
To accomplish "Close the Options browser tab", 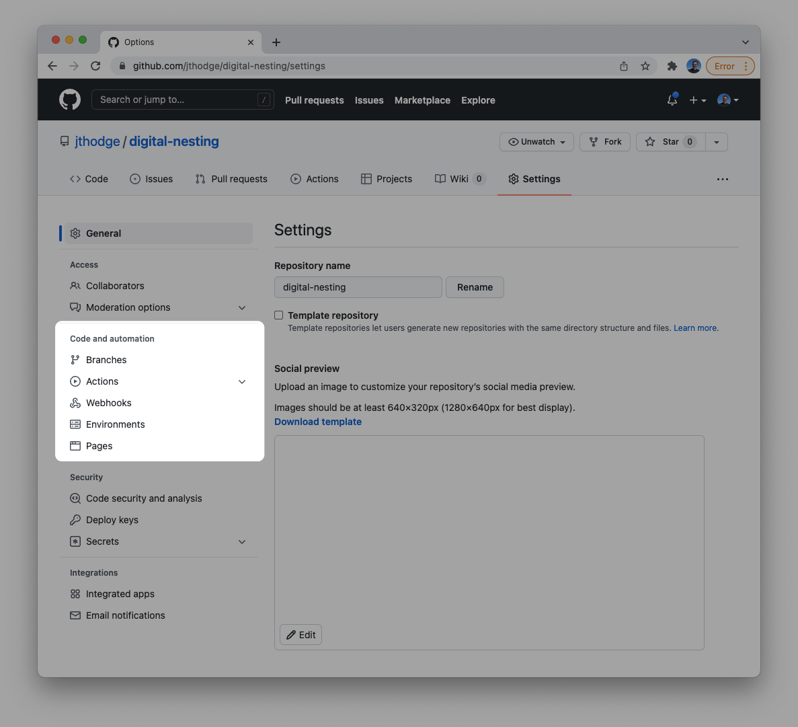I will (x=250, y=42).
